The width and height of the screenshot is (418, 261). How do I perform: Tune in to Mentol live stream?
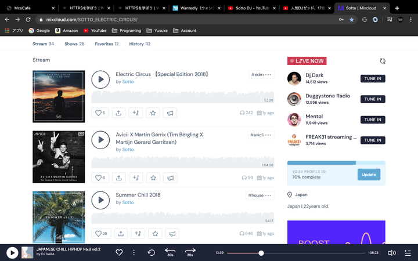pyautogui.click(x=373, y=119)
